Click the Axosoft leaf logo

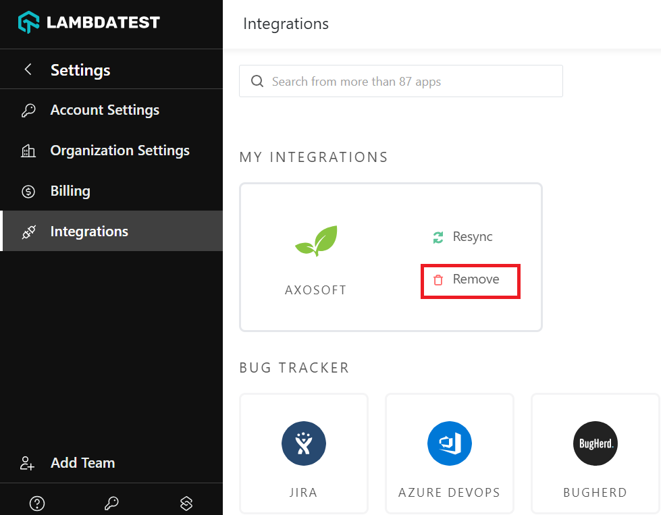(x=315, y=241)
